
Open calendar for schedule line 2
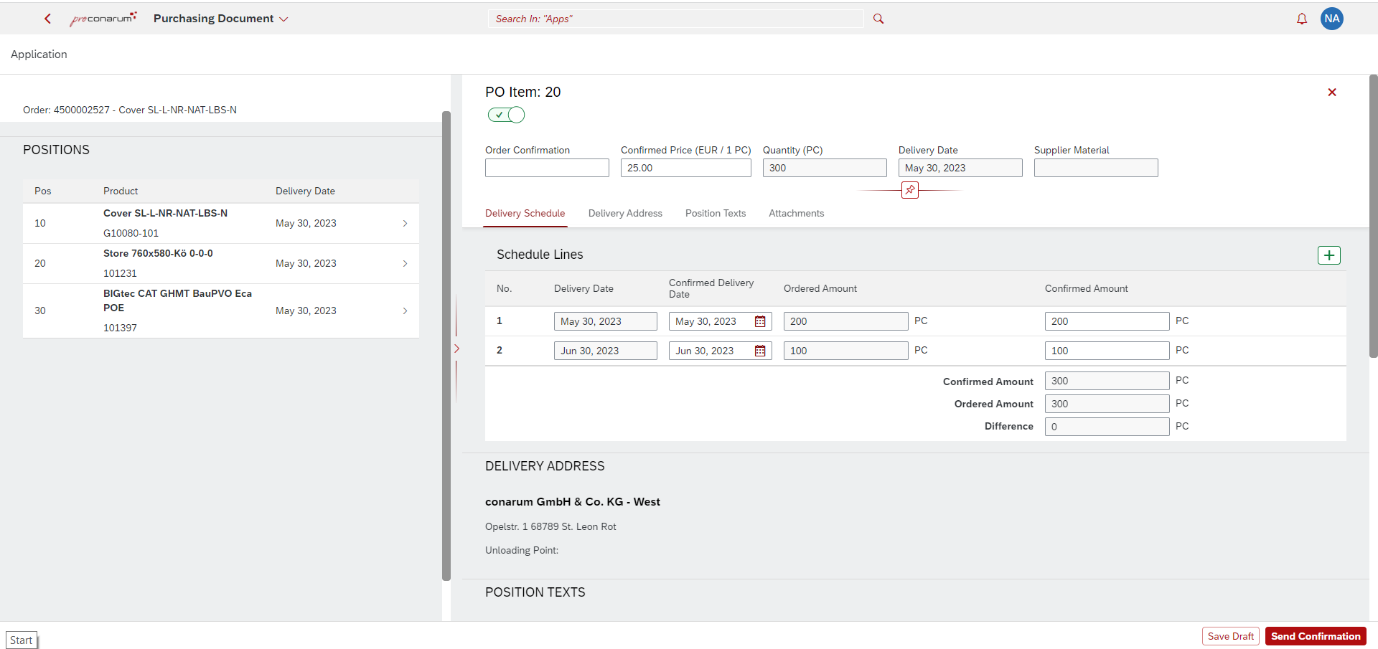tap(760, 351)
